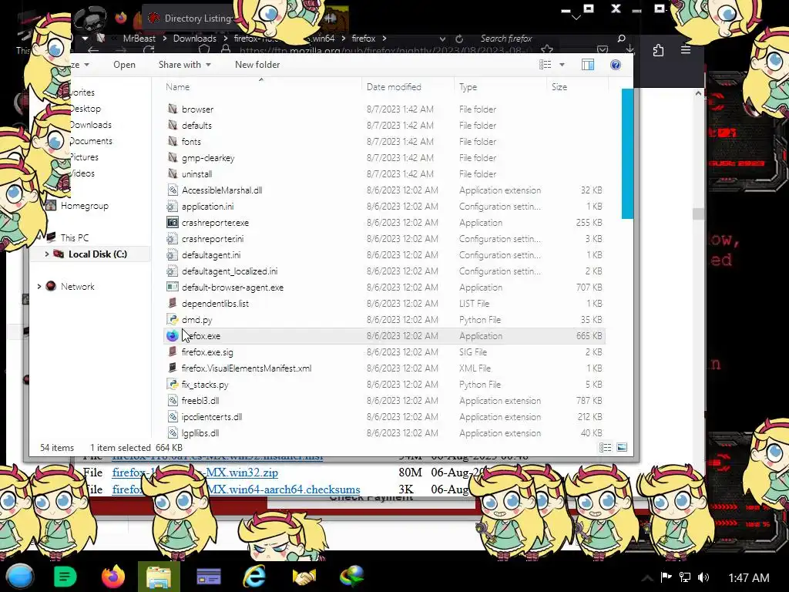Open the browser folder
Viewport: 789px width, 592px height.
click(197, 109)
